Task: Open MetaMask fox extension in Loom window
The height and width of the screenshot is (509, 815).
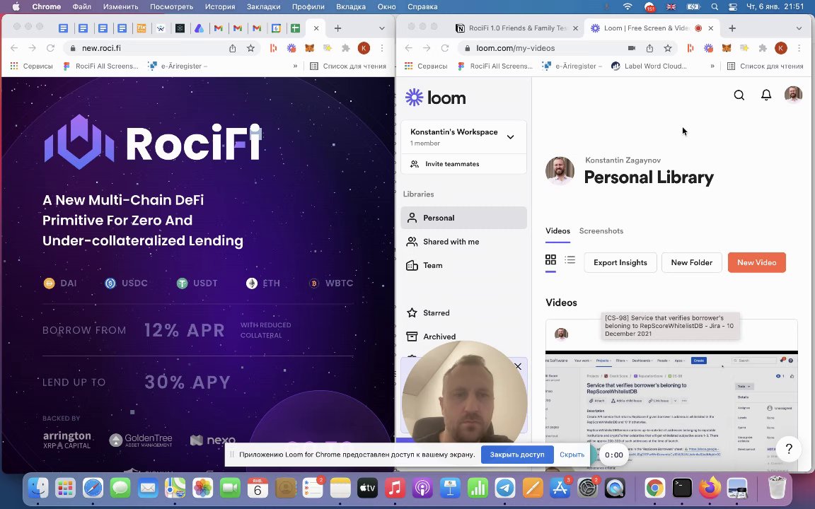Action: 726,48
